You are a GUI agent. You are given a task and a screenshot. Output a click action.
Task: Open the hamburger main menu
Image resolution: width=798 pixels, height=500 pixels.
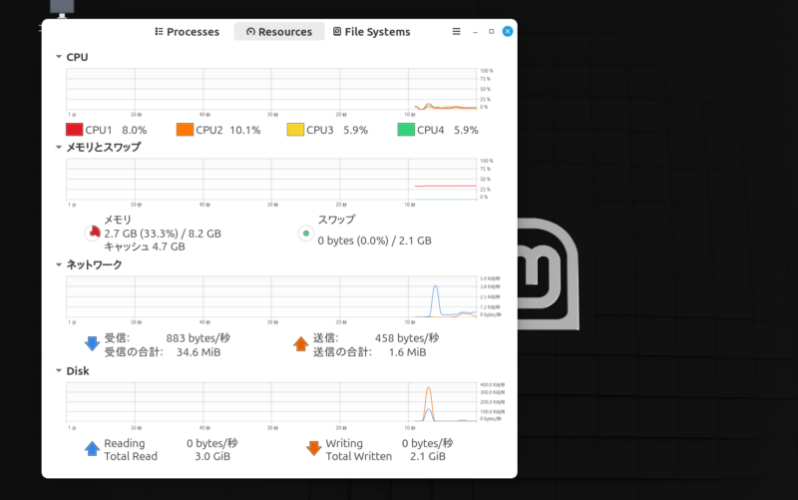click(456, 32)
